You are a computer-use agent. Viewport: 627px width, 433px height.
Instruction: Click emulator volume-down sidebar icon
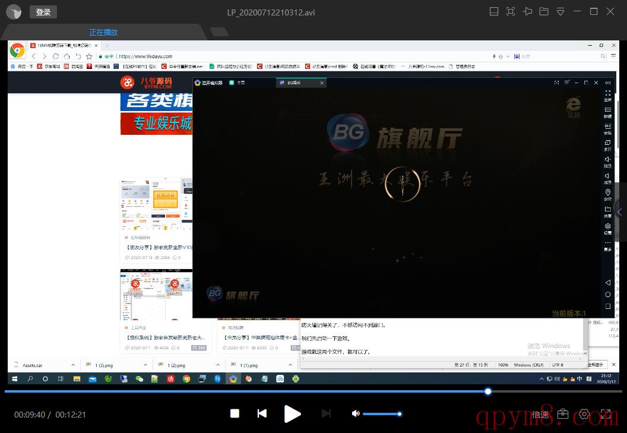coord(608,178)
